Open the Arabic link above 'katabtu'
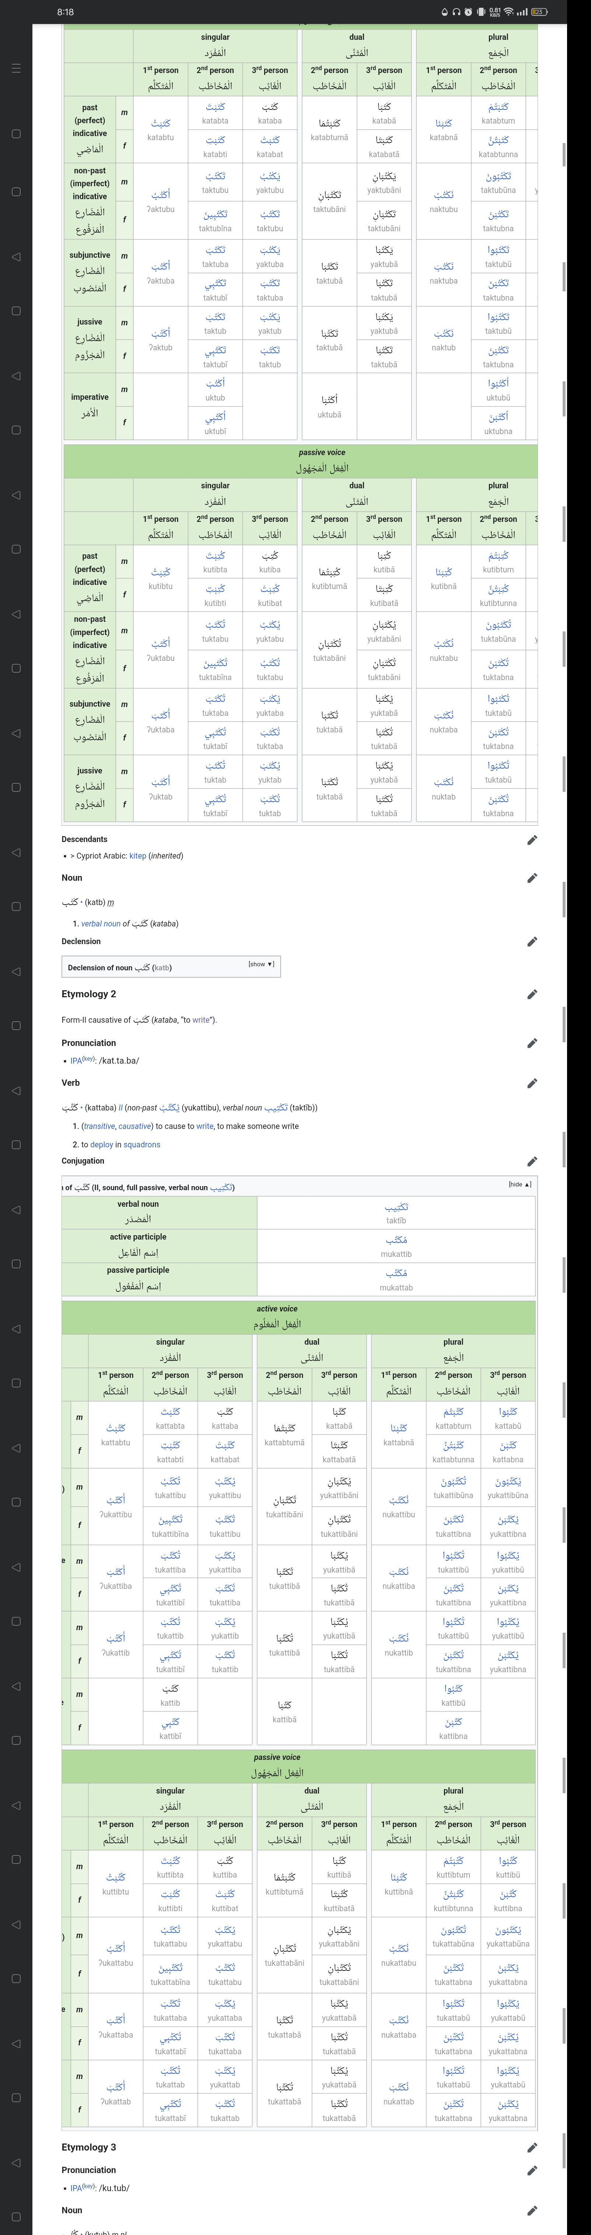 point(160,123)
